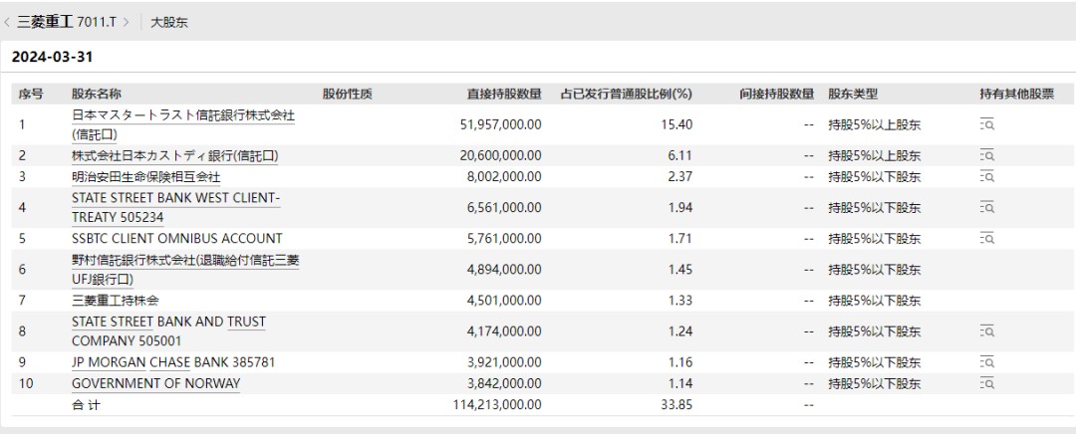
Task: Open other holdings icon for 明治安田生命保険相互会社 row
Action: tap(986, 176)
